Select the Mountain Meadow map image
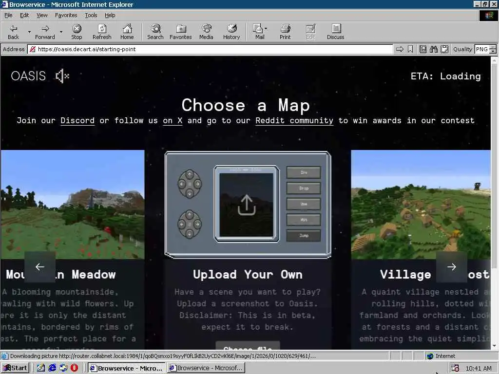 73,205
